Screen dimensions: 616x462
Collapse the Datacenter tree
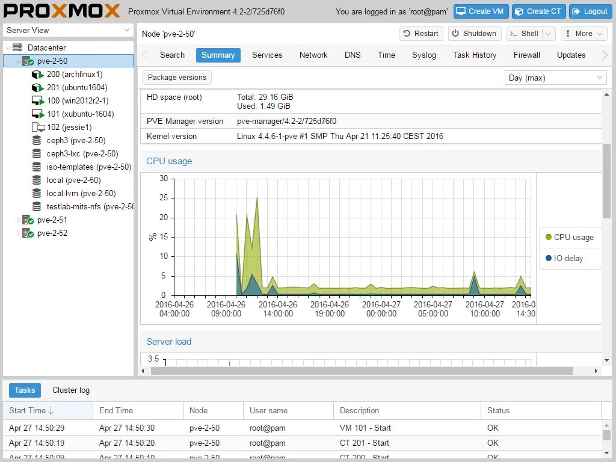tap(8, 48)
